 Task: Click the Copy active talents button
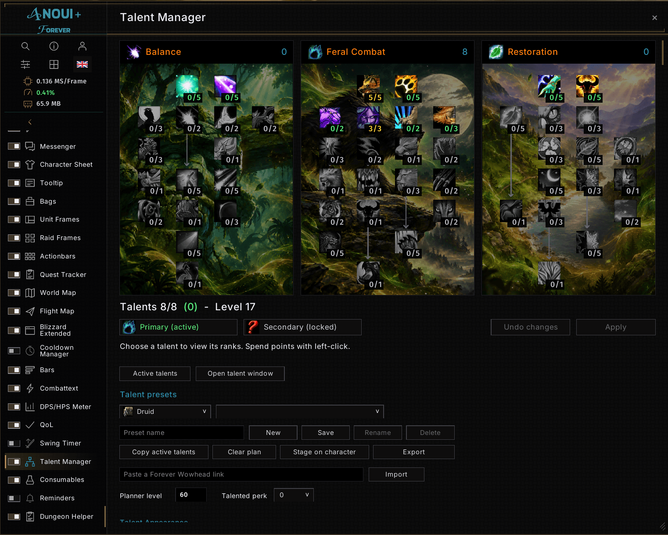[164, 452]
